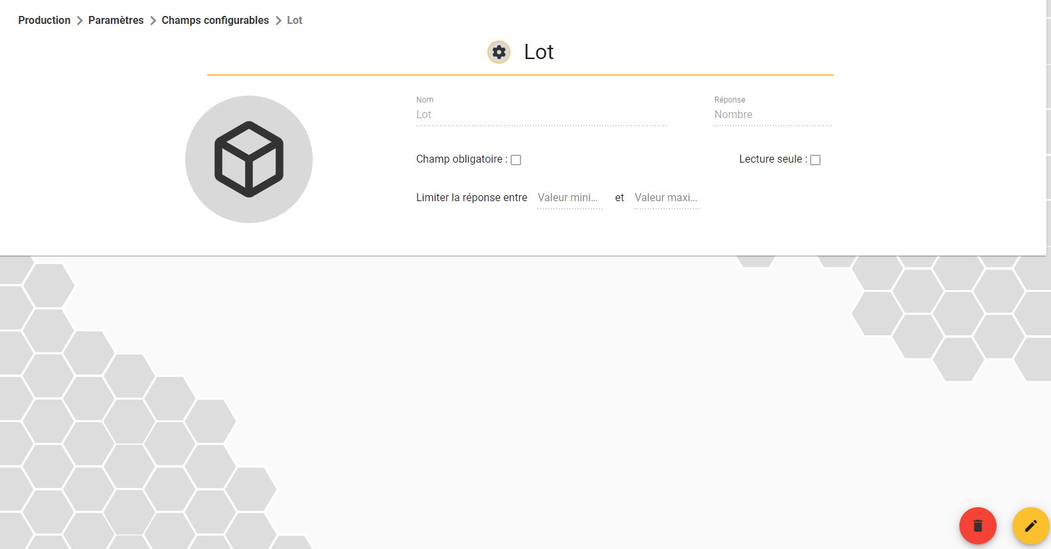This screenshot has height=549, width=1051.
Task: Go to Production in the breadcrumb
Action: point(44,21)
